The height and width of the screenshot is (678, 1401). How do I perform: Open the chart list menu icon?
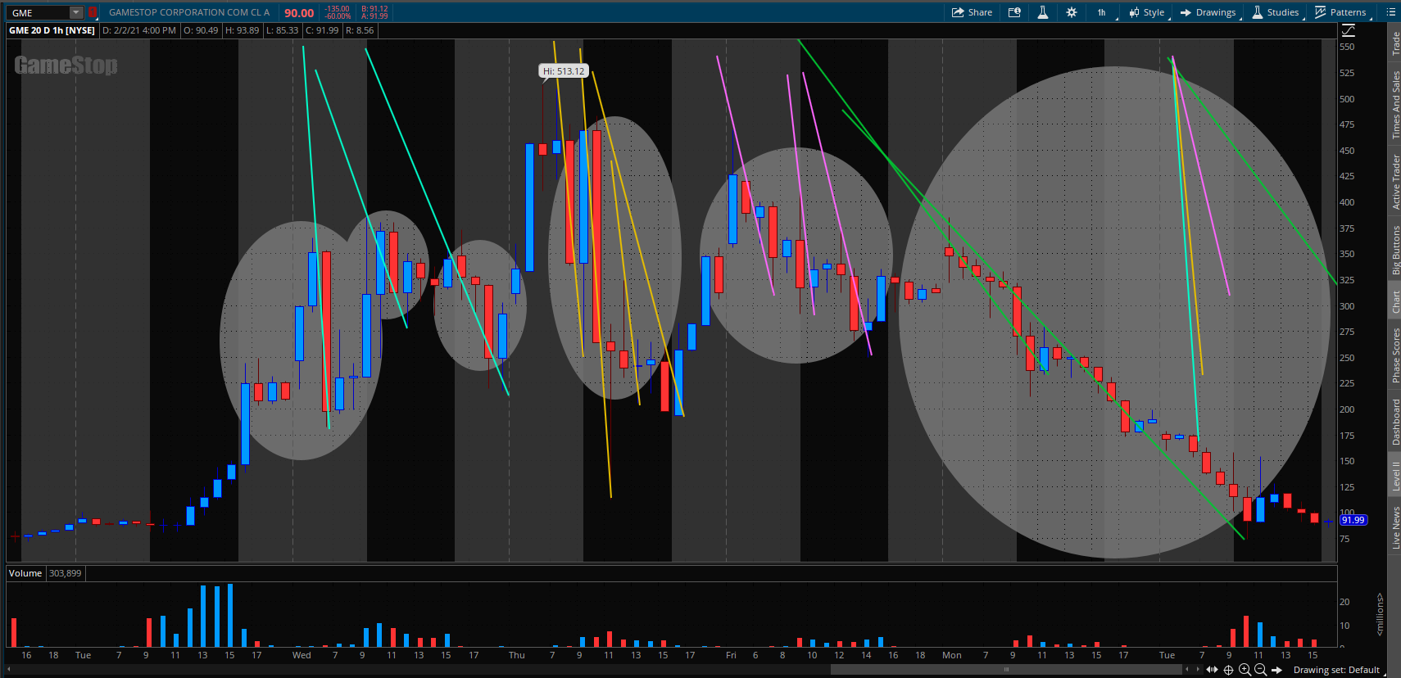coord(1390,12)
